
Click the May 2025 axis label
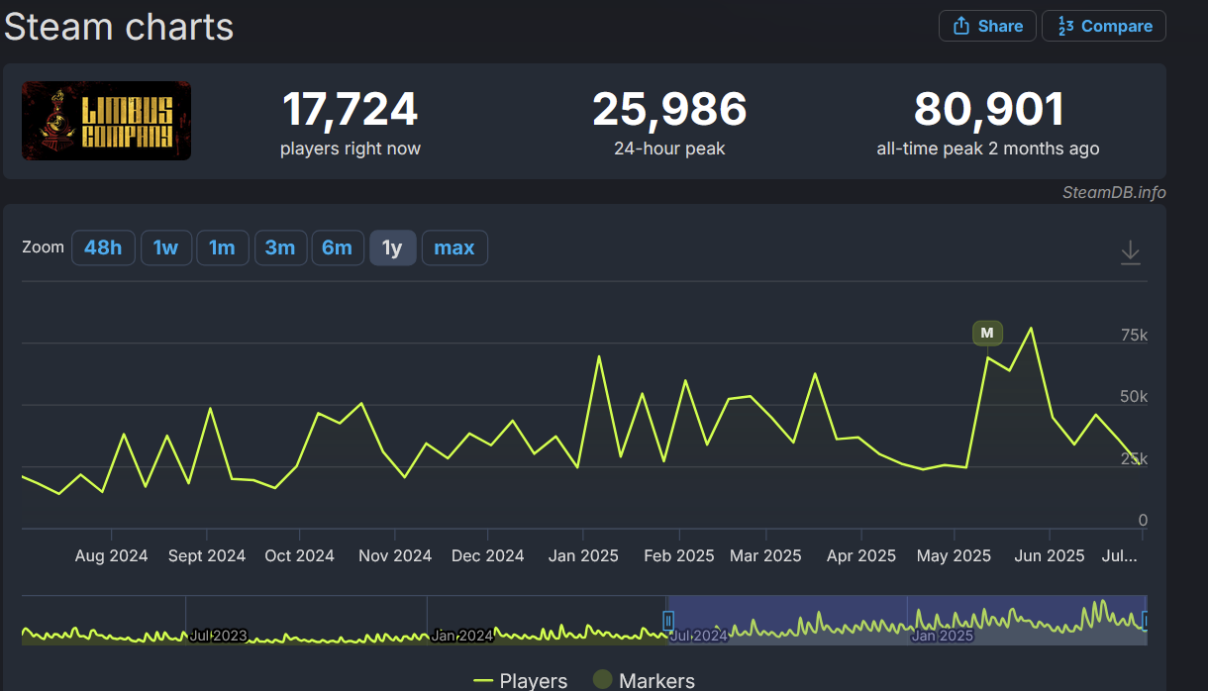(x=954, y=555)
